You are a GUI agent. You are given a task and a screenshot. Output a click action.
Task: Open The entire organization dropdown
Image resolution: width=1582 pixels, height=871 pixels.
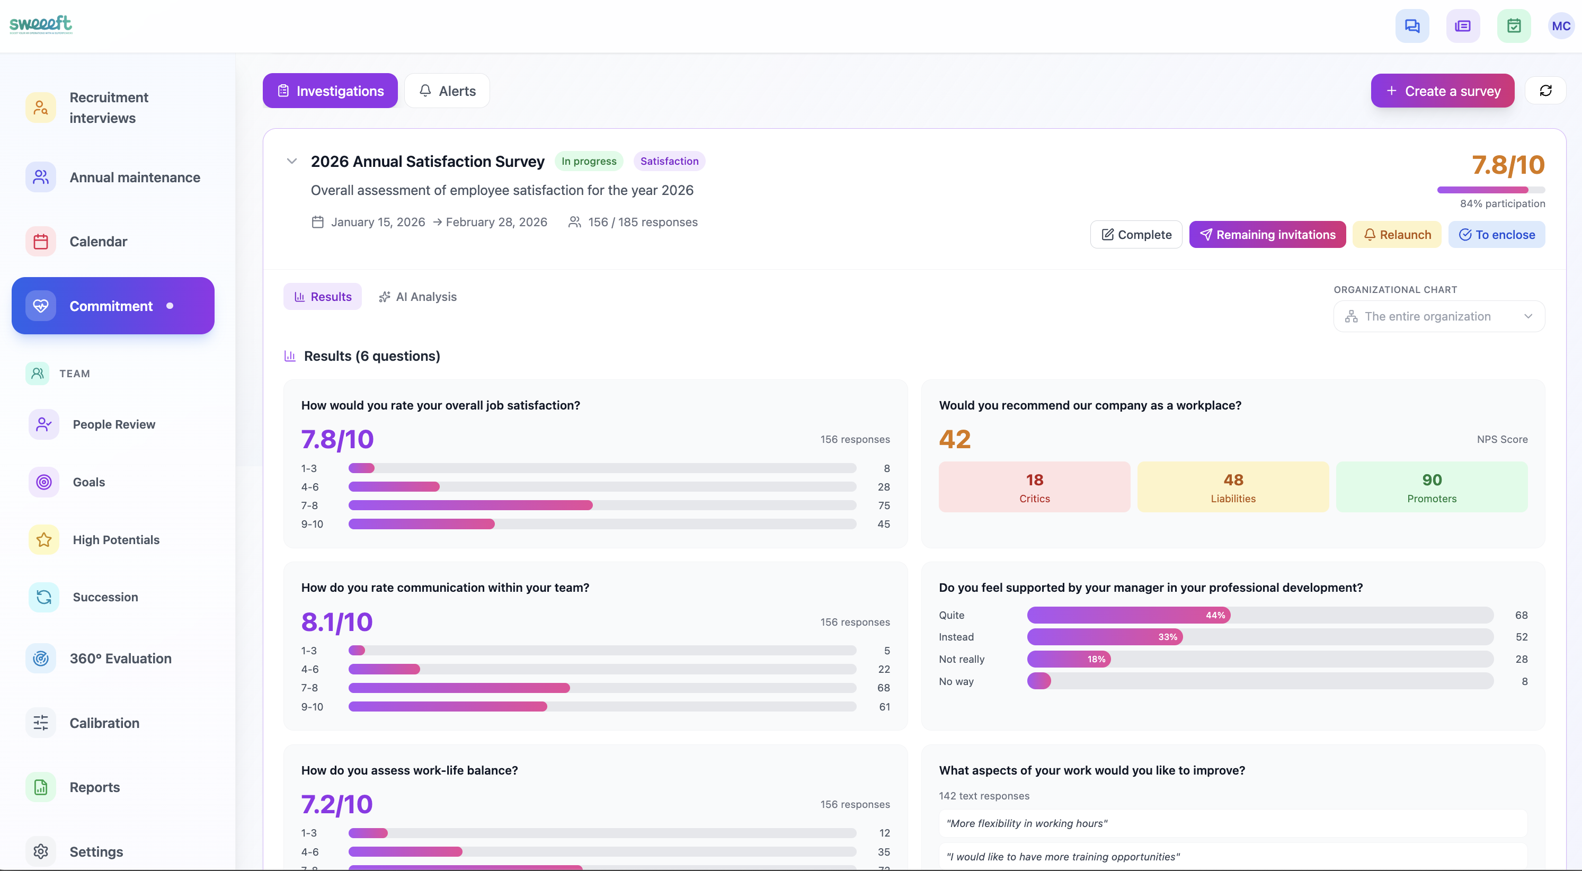[1439, 316]
